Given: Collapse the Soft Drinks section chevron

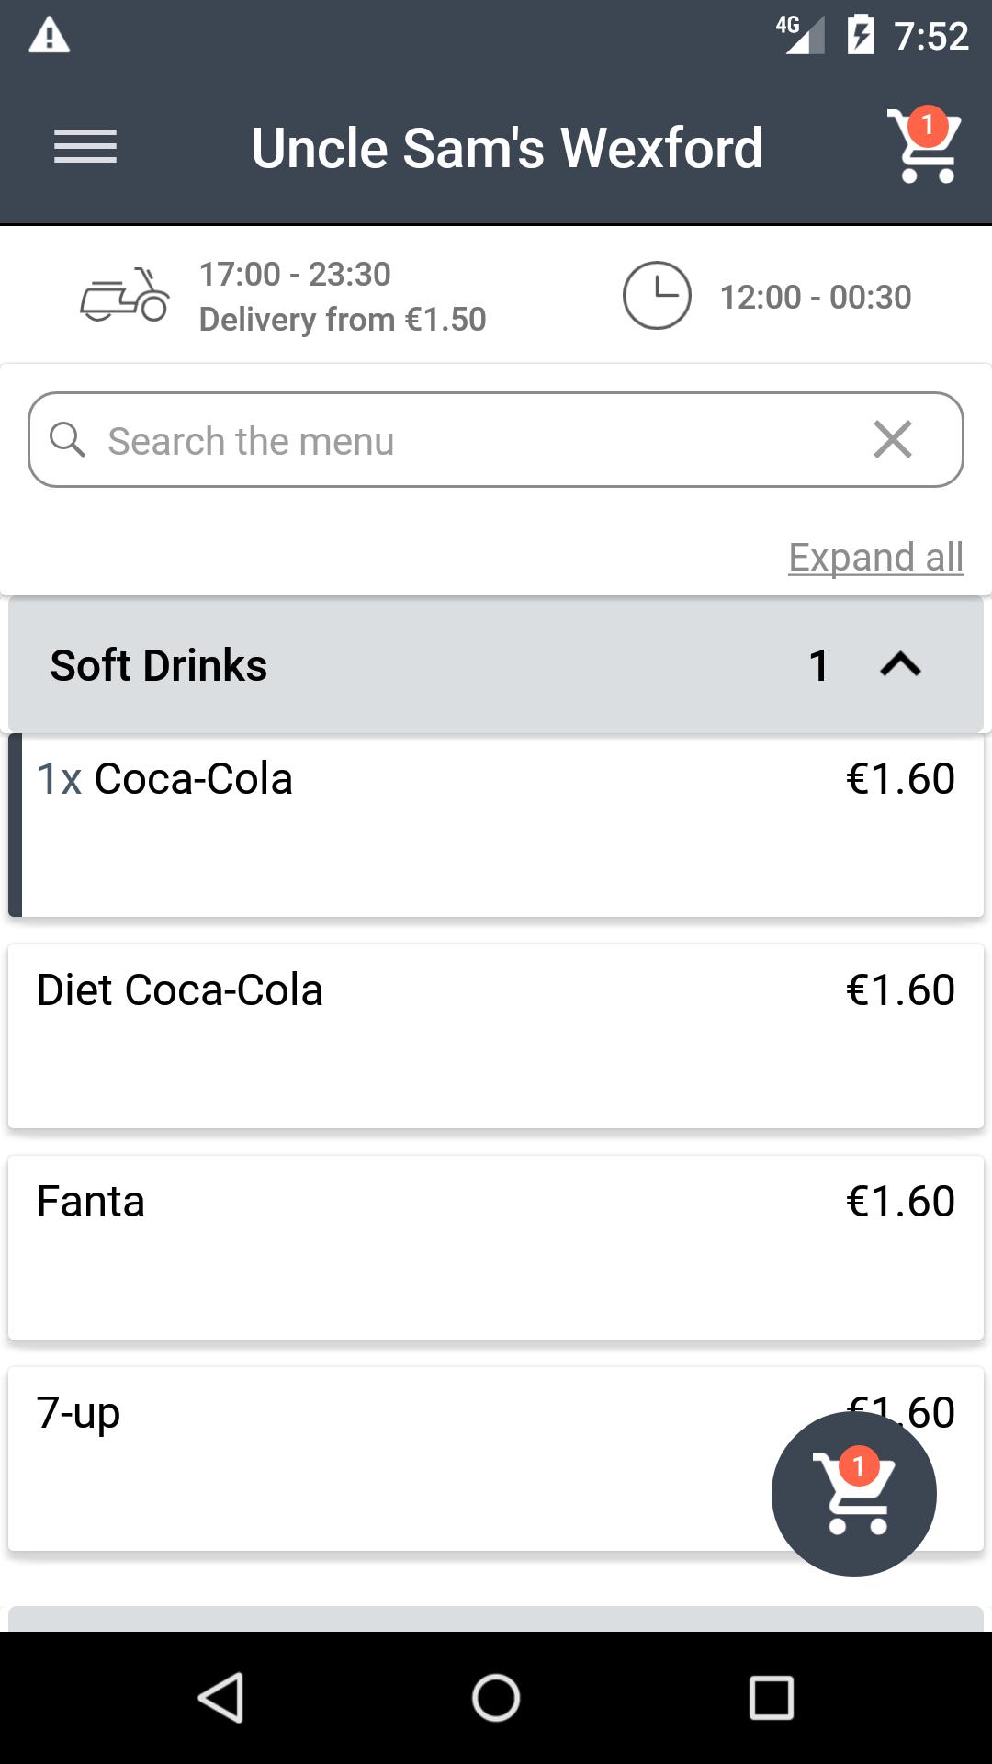Looking at the screenshot, I should 900,664.
